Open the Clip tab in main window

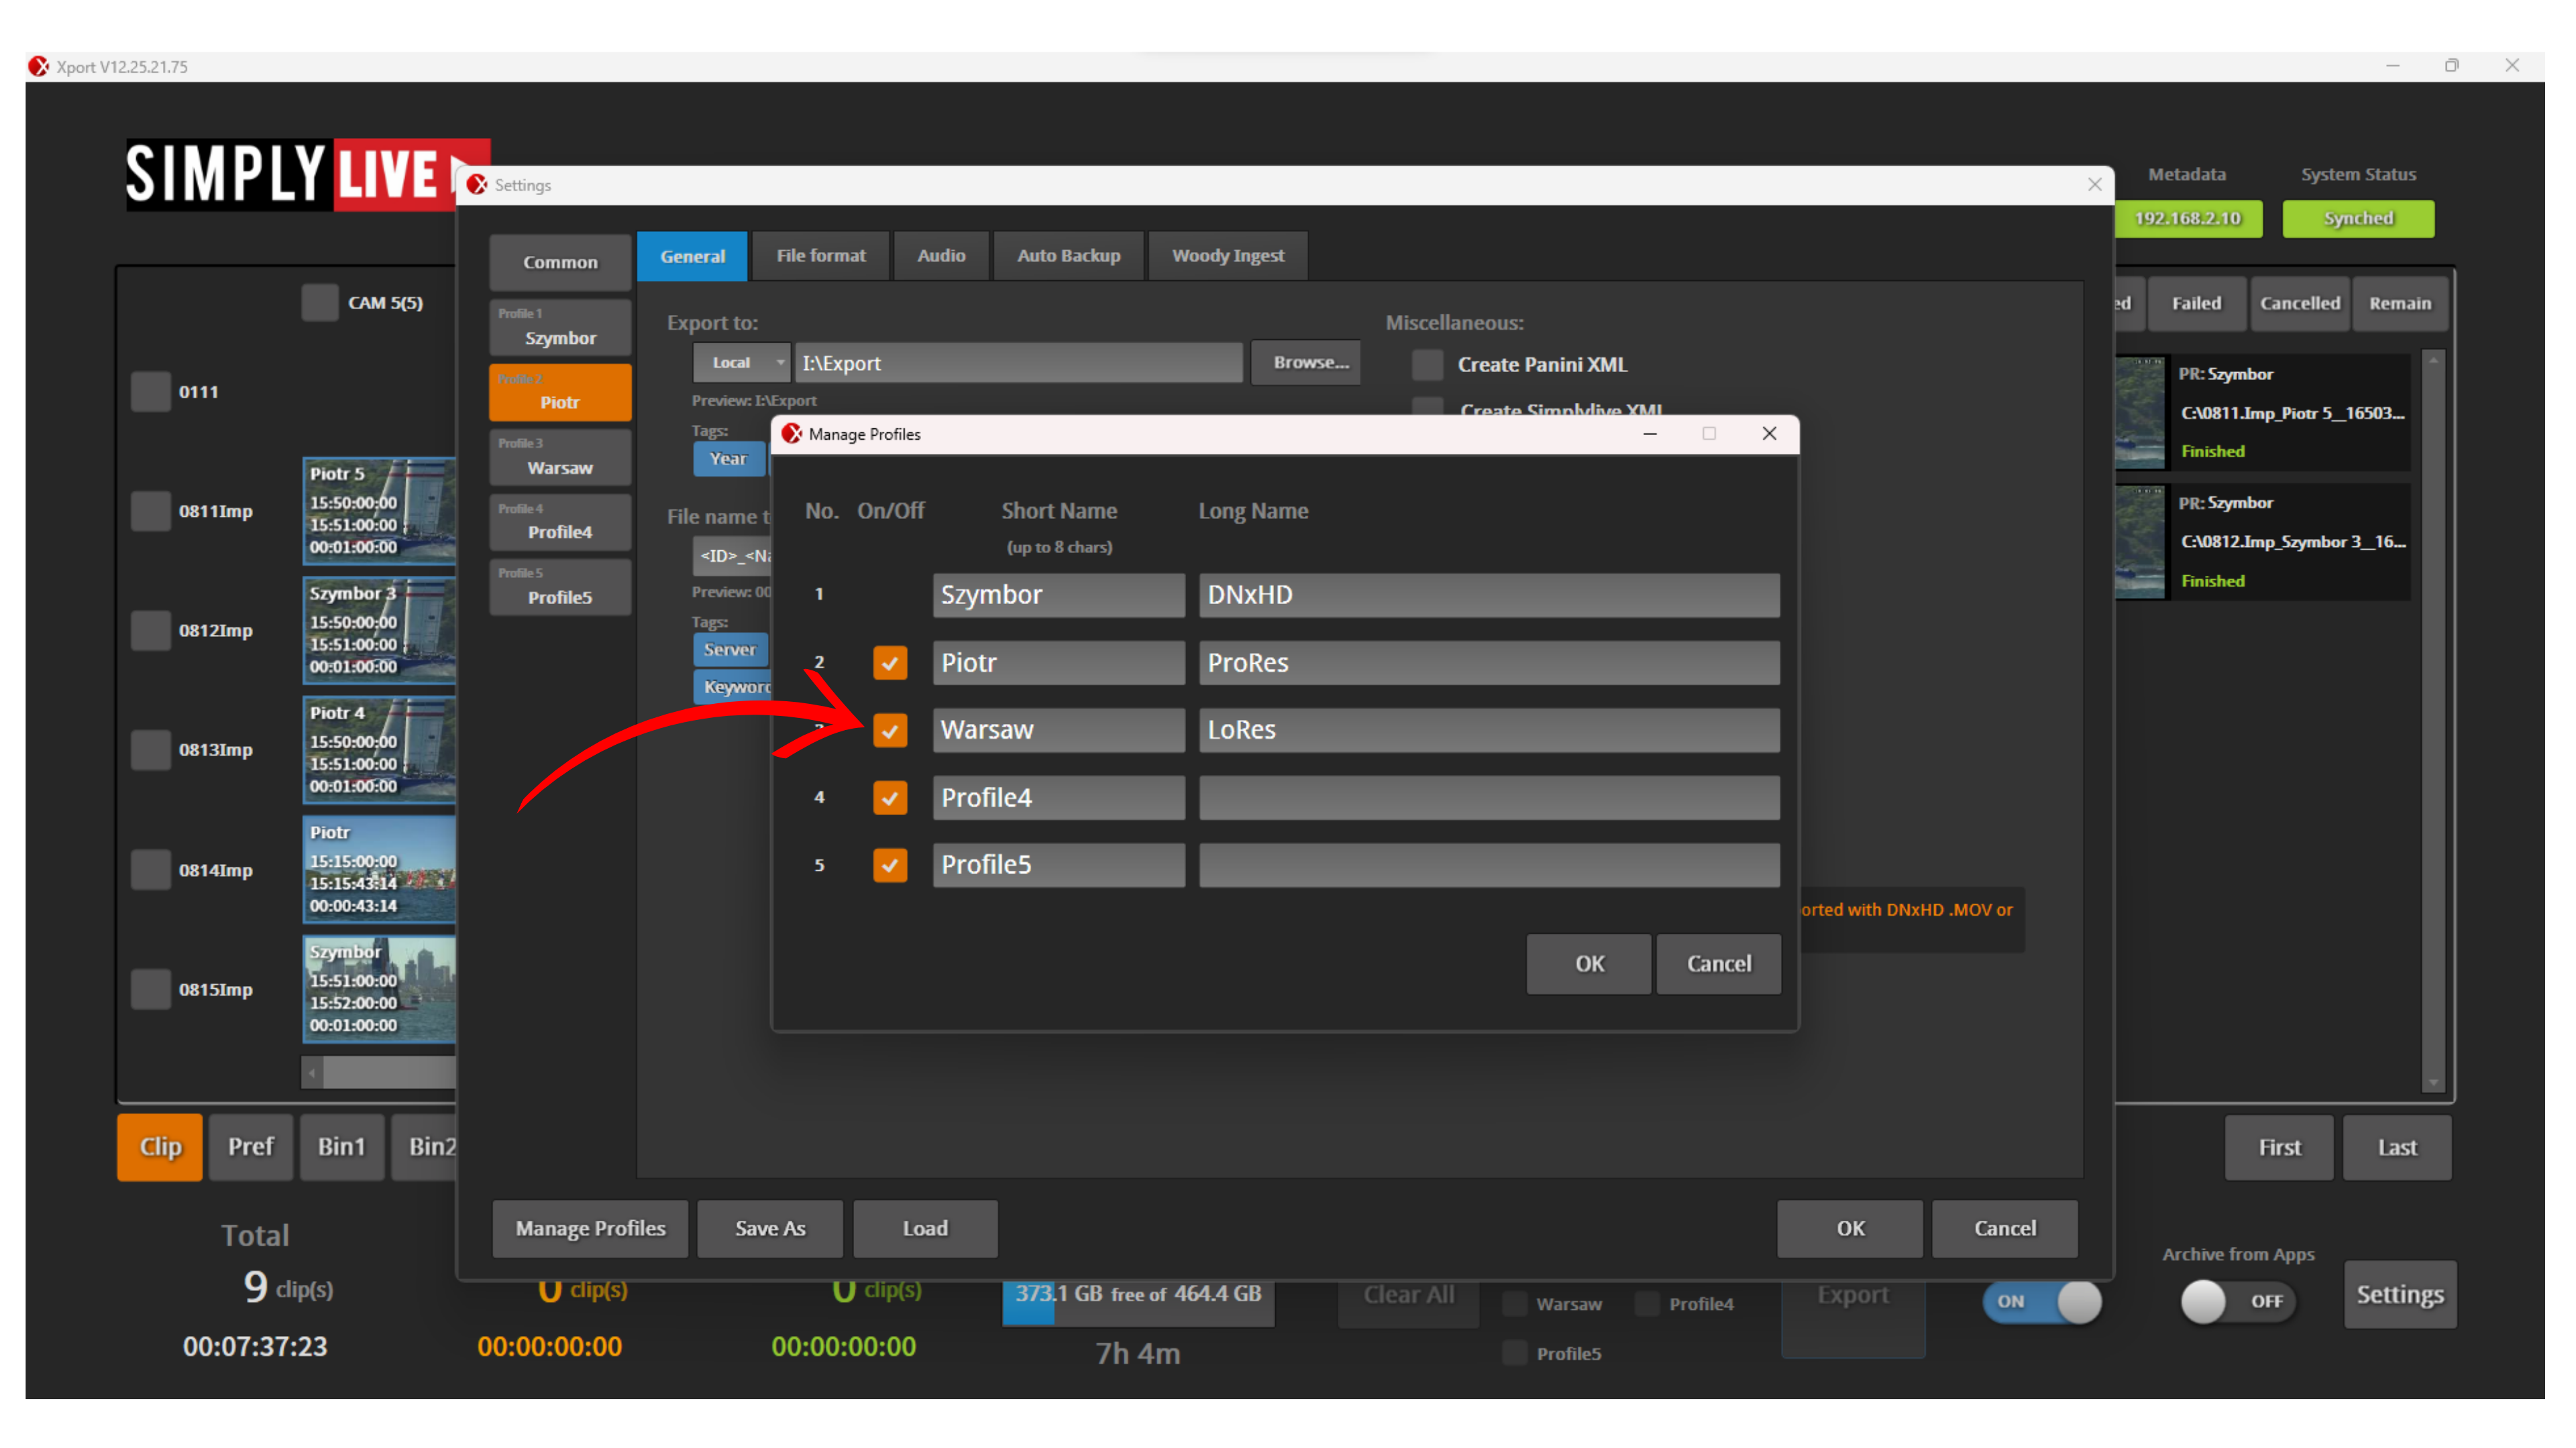click(160, 1147)
